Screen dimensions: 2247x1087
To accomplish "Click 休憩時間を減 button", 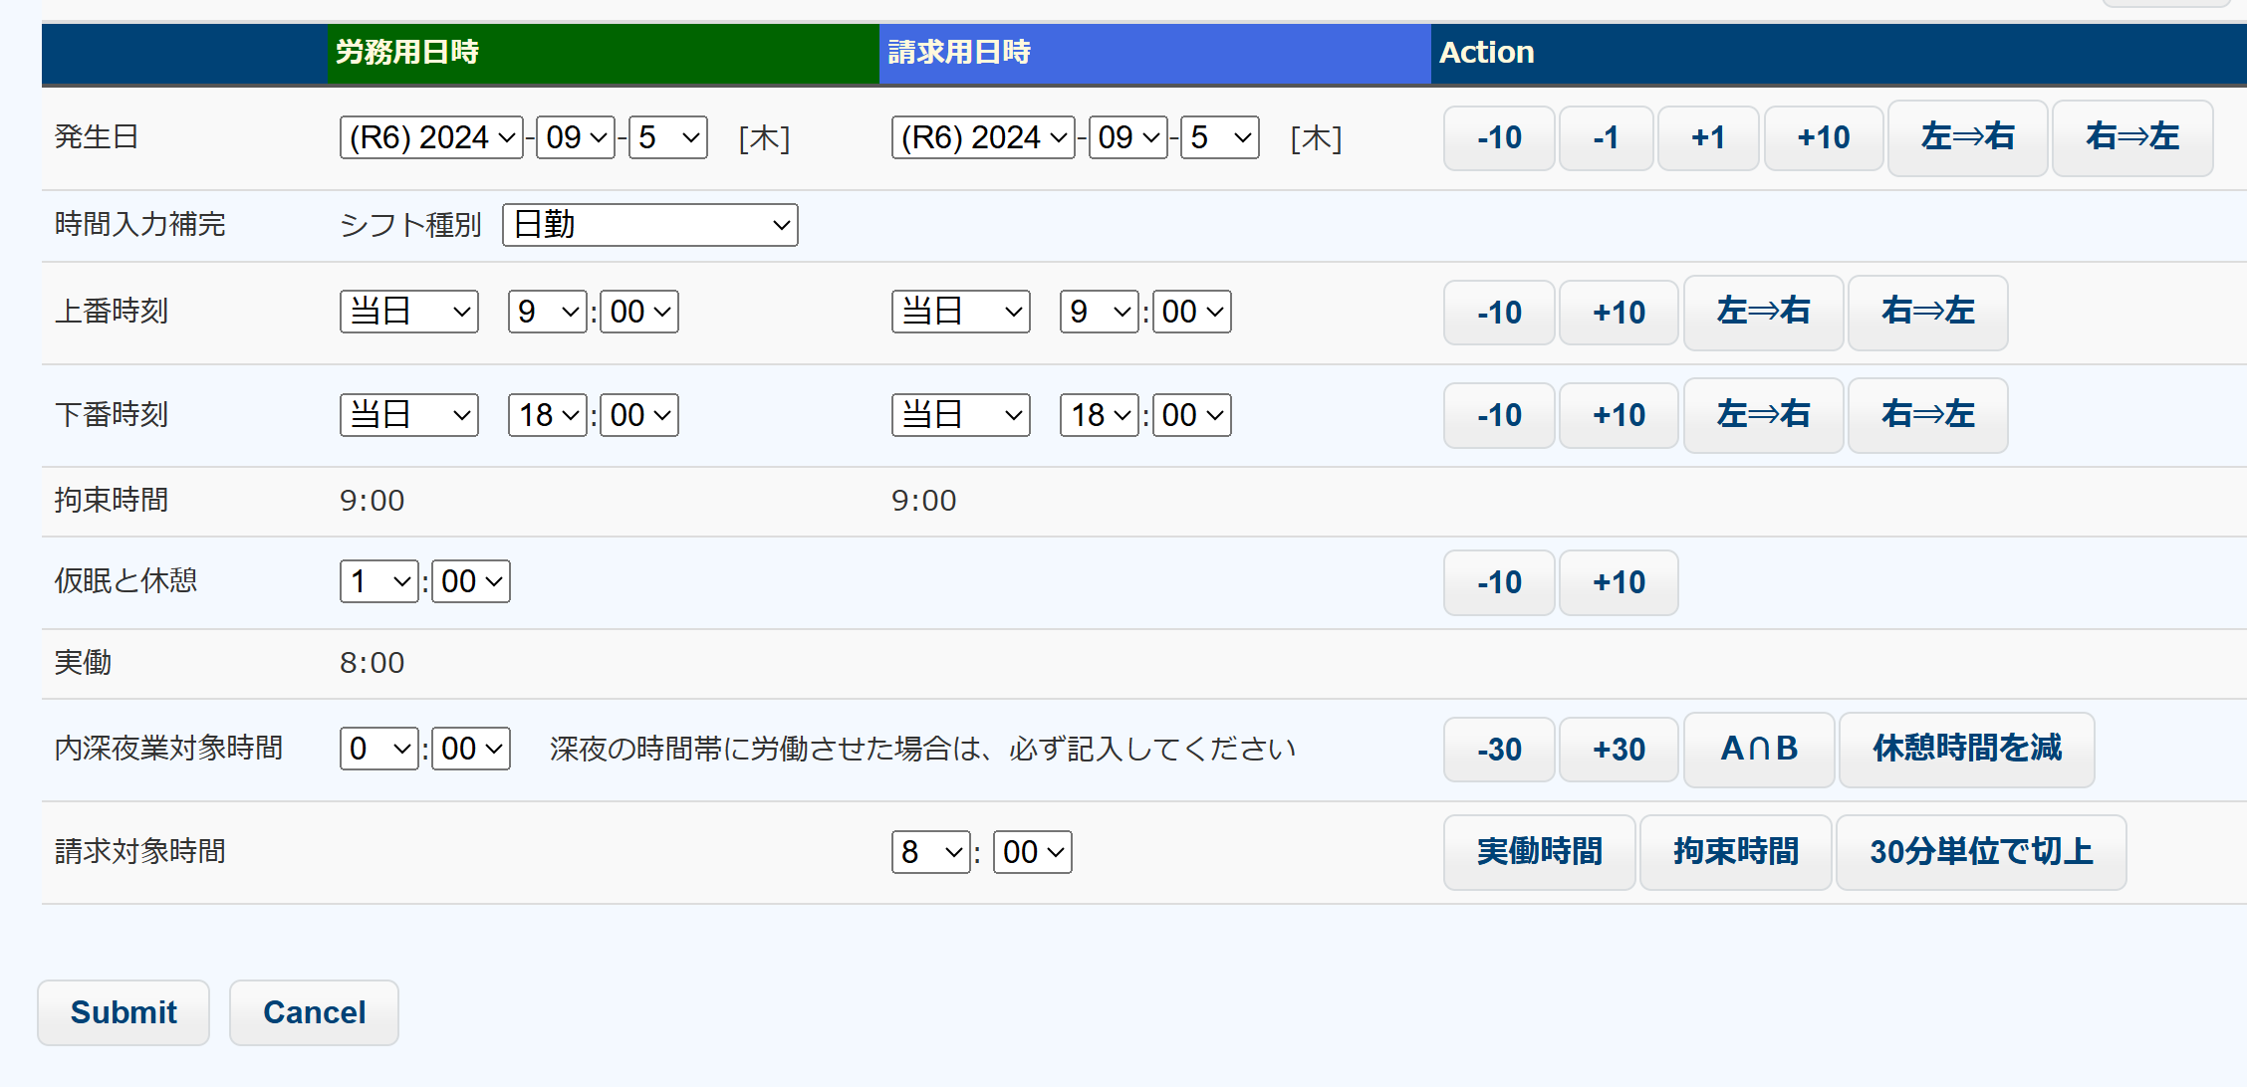I will point(1966,750).
